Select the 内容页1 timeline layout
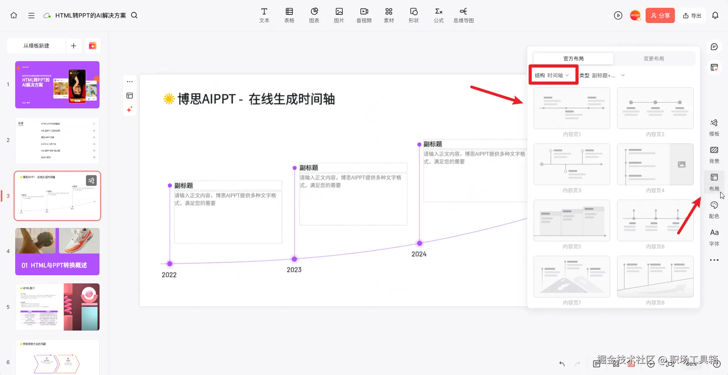 click(x=572, y=108)
